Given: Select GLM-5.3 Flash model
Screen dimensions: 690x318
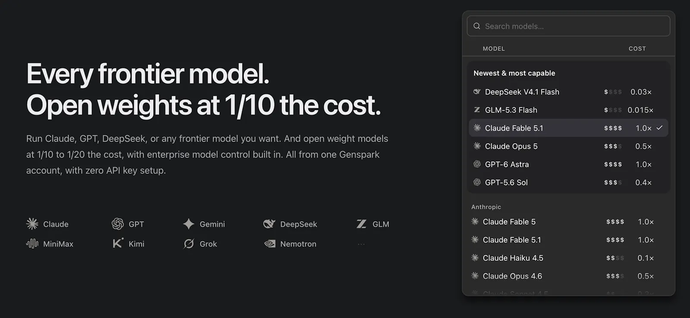Looking at the screenshot, I should point(568,110).
